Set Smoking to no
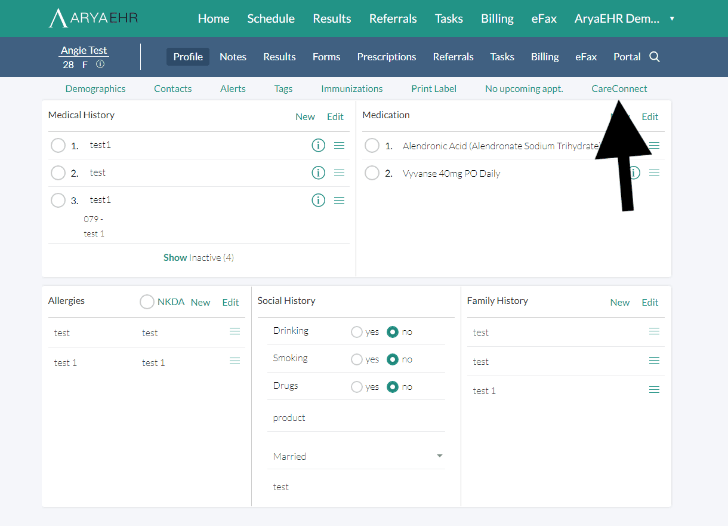This screenshot has width=728, height=526. [x=392, y=359]
